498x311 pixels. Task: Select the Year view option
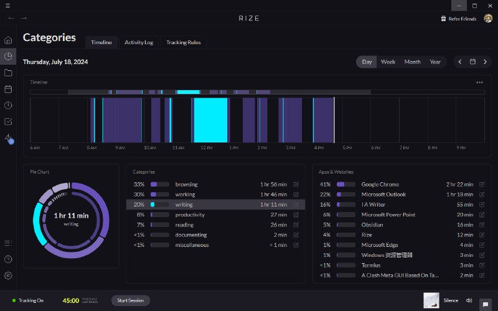435,62
